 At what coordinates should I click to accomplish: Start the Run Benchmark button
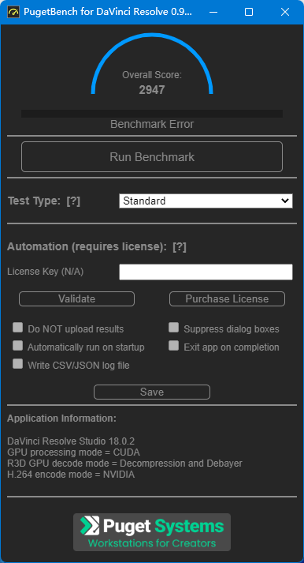(152, 157)
